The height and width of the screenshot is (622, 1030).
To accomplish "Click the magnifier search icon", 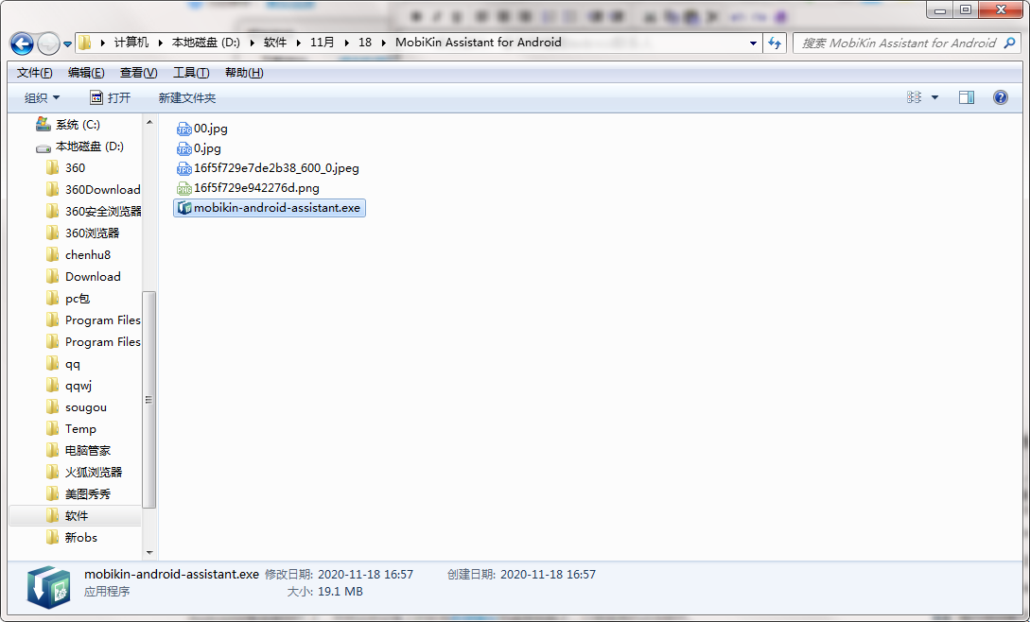I will tap(1009, 43).
